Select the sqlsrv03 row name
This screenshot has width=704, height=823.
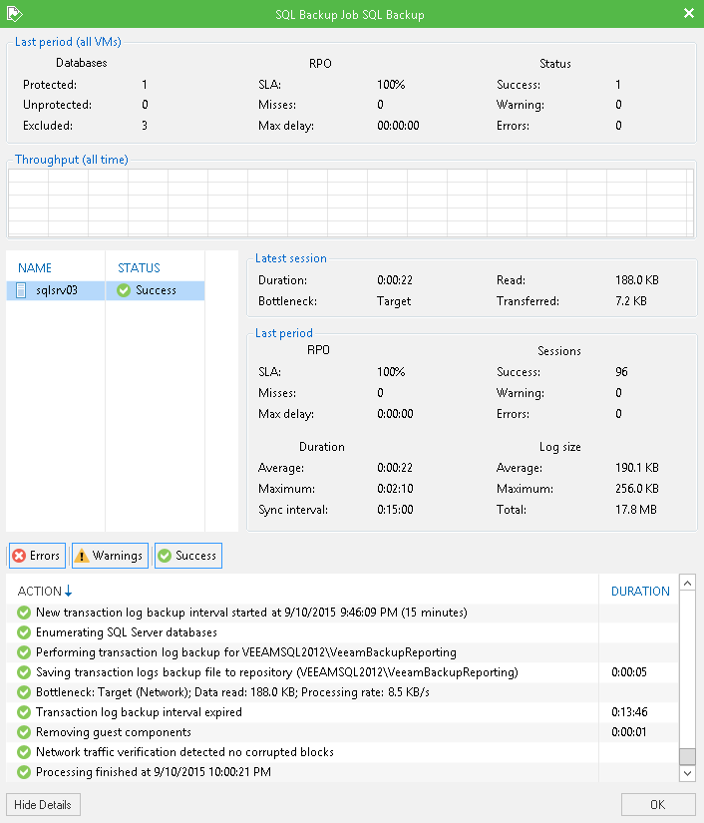pos(57,290)
